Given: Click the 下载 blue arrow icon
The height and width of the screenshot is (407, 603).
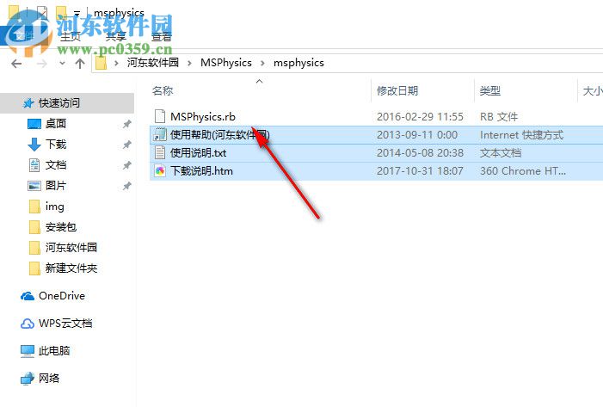Looking at the screenshot, I should [34, 145].
